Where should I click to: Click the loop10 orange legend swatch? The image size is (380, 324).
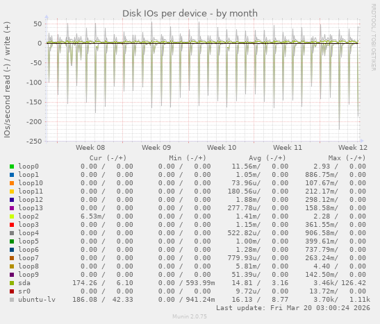(12, 183)
